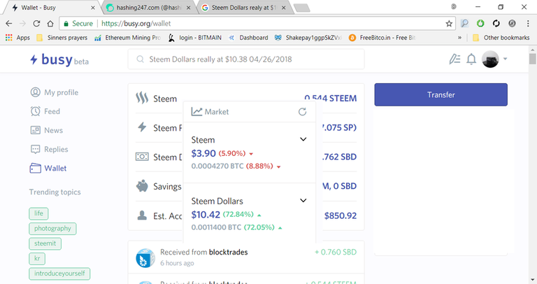
Task: Switch to the Steem Dollars Google tab
Action: pos(243,8)
